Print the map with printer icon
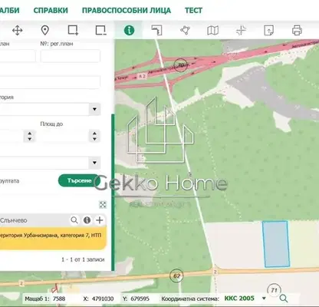319x307 pixels. click(x=297, y=31)
